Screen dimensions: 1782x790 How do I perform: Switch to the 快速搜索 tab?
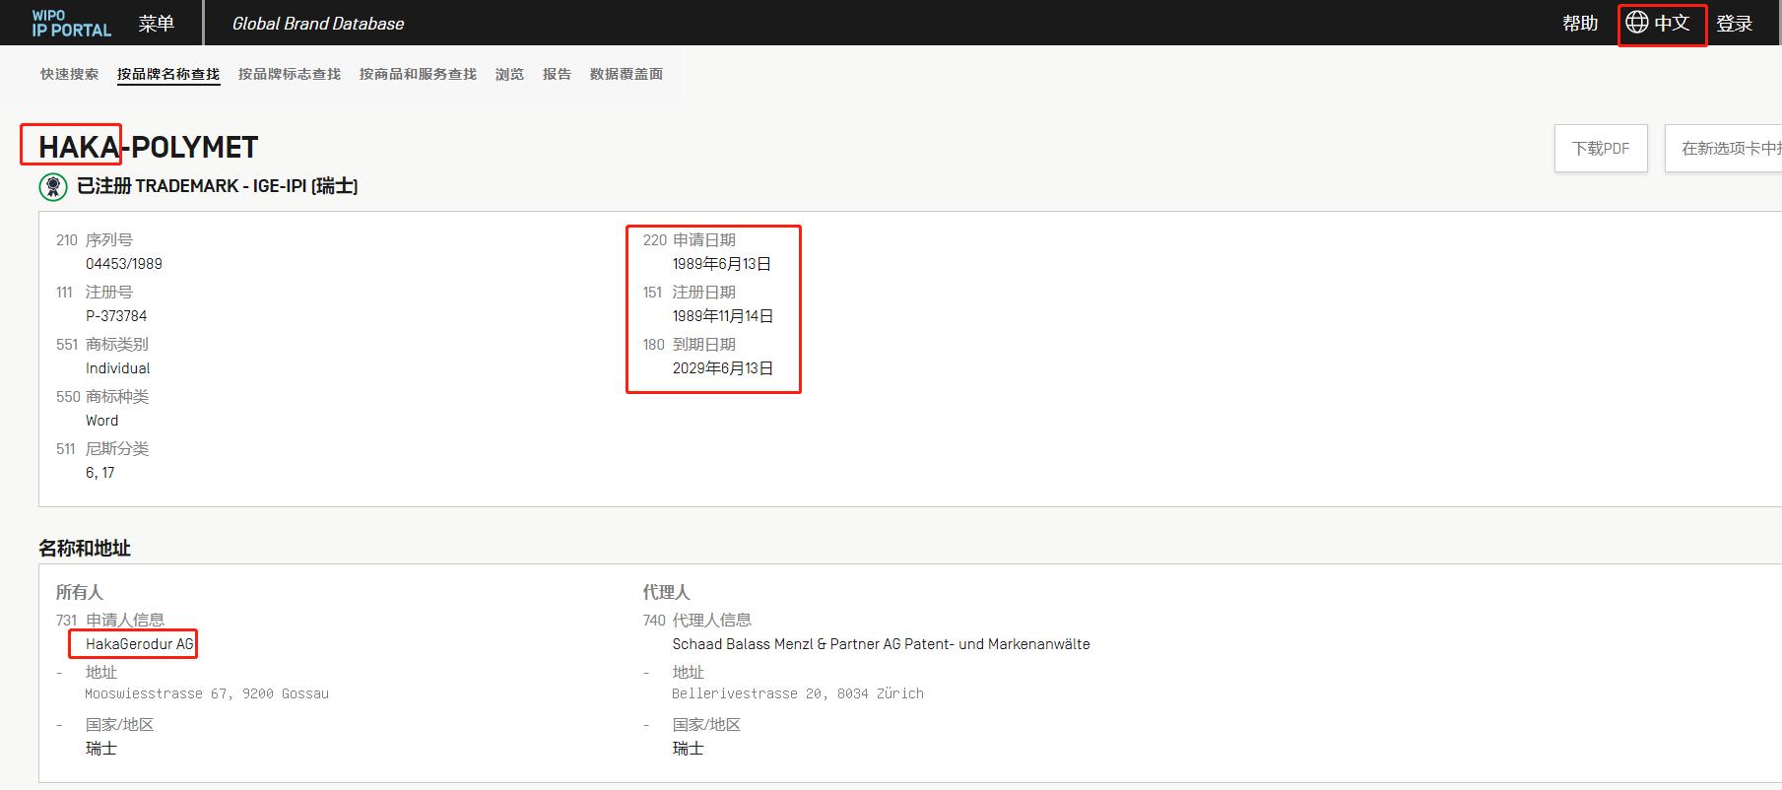[x=69, y=74]
